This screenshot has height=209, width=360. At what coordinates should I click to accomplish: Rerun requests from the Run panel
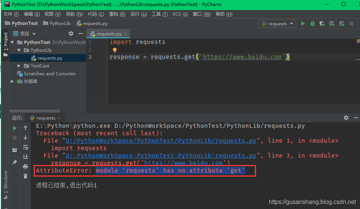[15, 128]
